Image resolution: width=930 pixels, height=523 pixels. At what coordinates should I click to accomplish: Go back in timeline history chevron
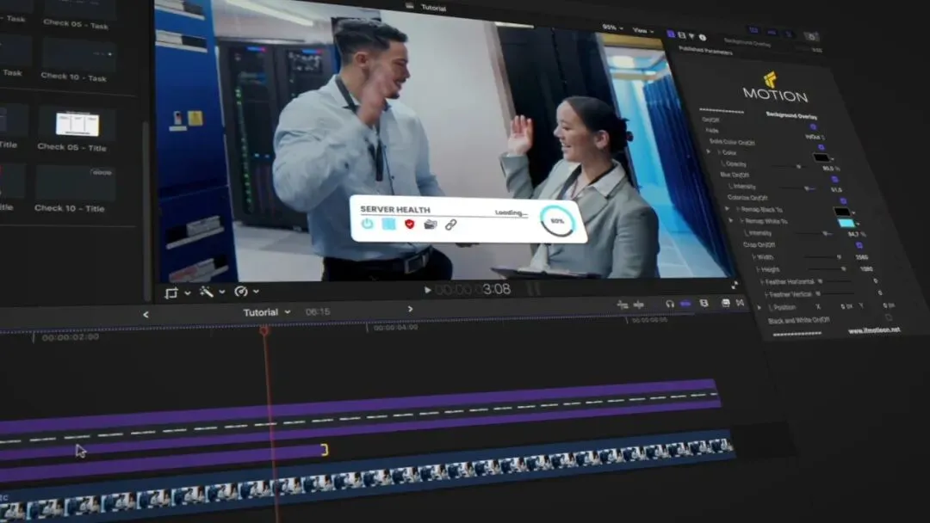click(x=146, y=315)
